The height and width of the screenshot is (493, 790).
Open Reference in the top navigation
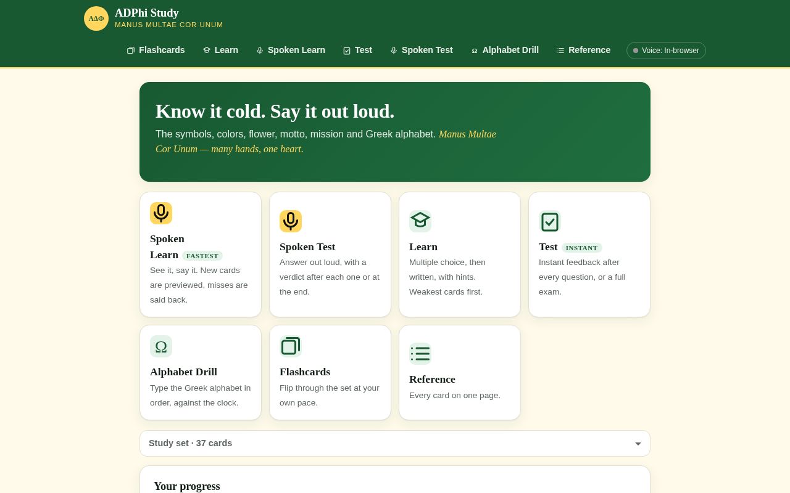tap(584, 50)
